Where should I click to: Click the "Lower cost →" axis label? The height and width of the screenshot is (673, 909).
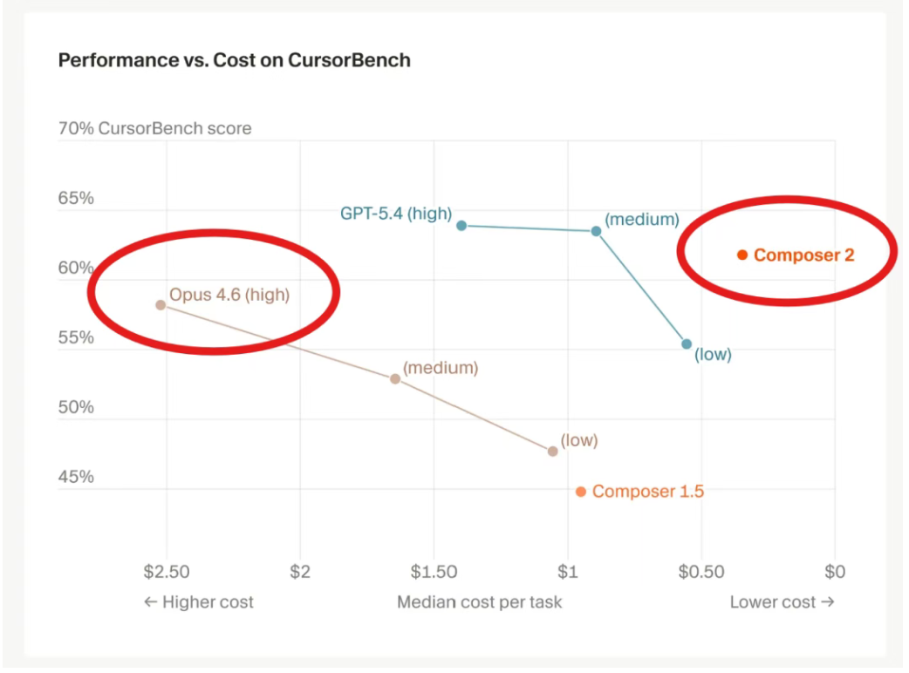[782, 602]
